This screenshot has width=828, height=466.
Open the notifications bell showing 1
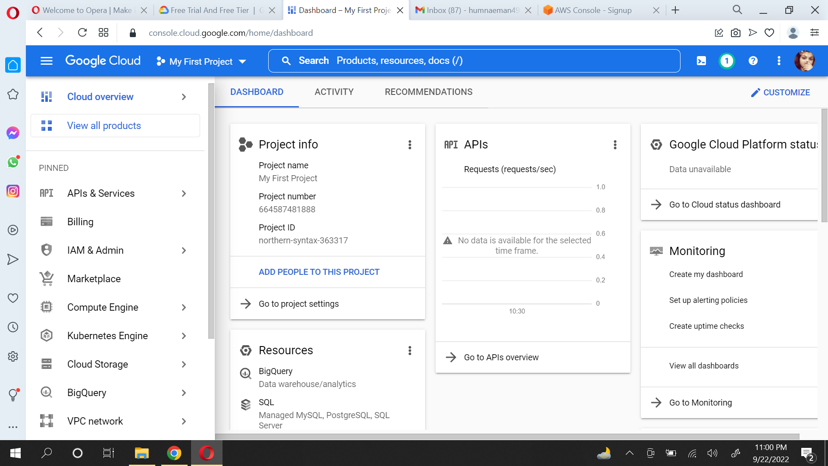point(727,61)
